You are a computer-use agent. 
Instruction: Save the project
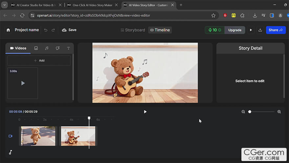pyautogui.click(x=69, y=30)
